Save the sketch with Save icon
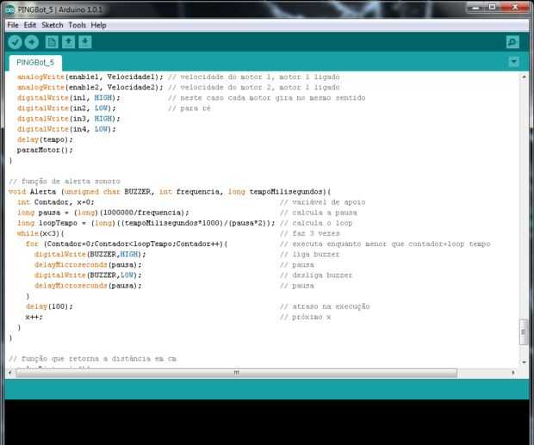The width and height of the screenshot is (534, 445). 85,42
